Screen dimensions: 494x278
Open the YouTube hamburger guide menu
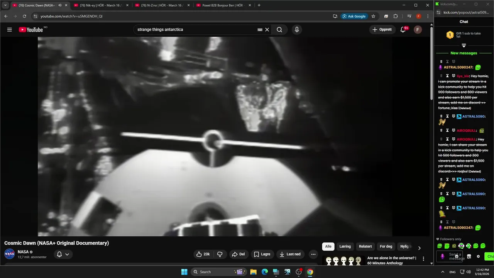10,30
